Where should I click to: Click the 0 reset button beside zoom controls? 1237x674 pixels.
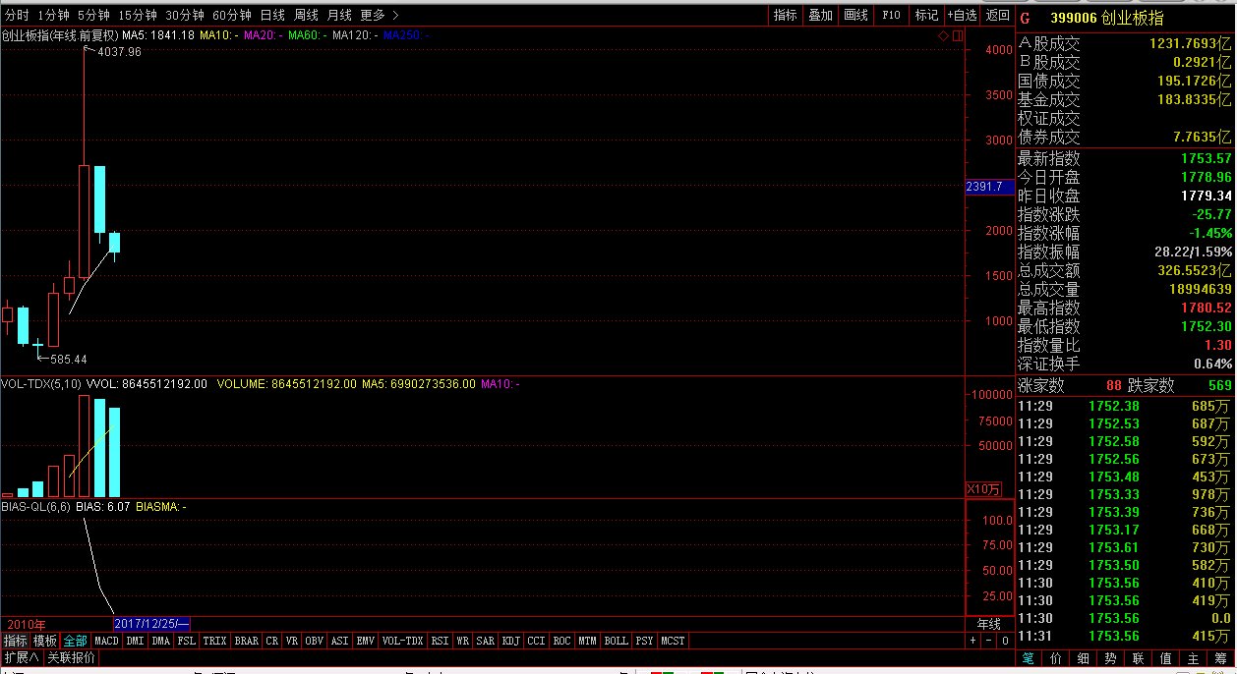1004,641
